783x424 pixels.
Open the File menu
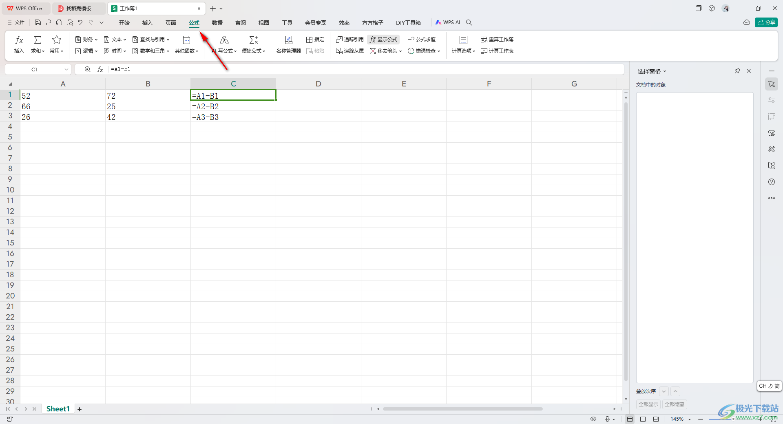coord(16,22)
